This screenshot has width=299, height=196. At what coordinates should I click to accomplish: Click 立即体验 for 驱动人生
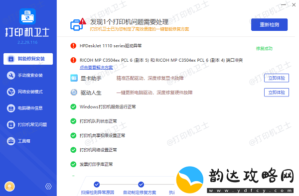coord(277,93)
